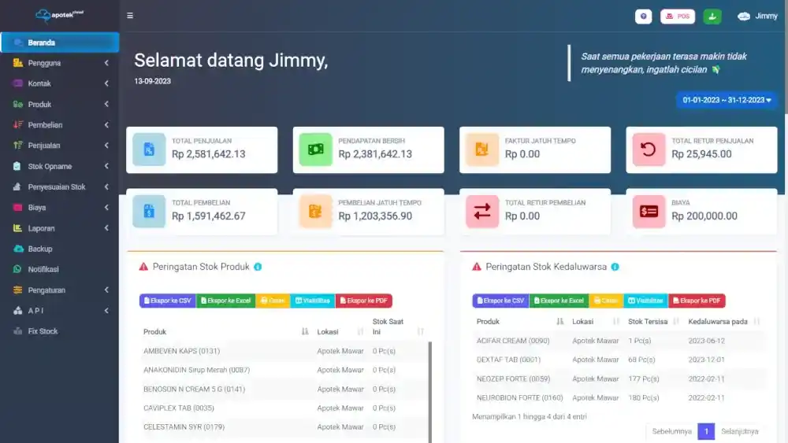
Task: Click the Biaya card icon
Action: pyautogui.click(x=649, y=211)
